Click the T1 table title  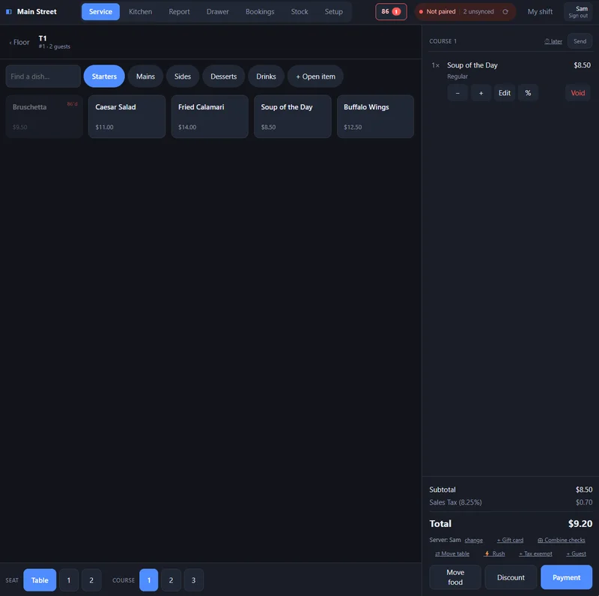(43, 39)
